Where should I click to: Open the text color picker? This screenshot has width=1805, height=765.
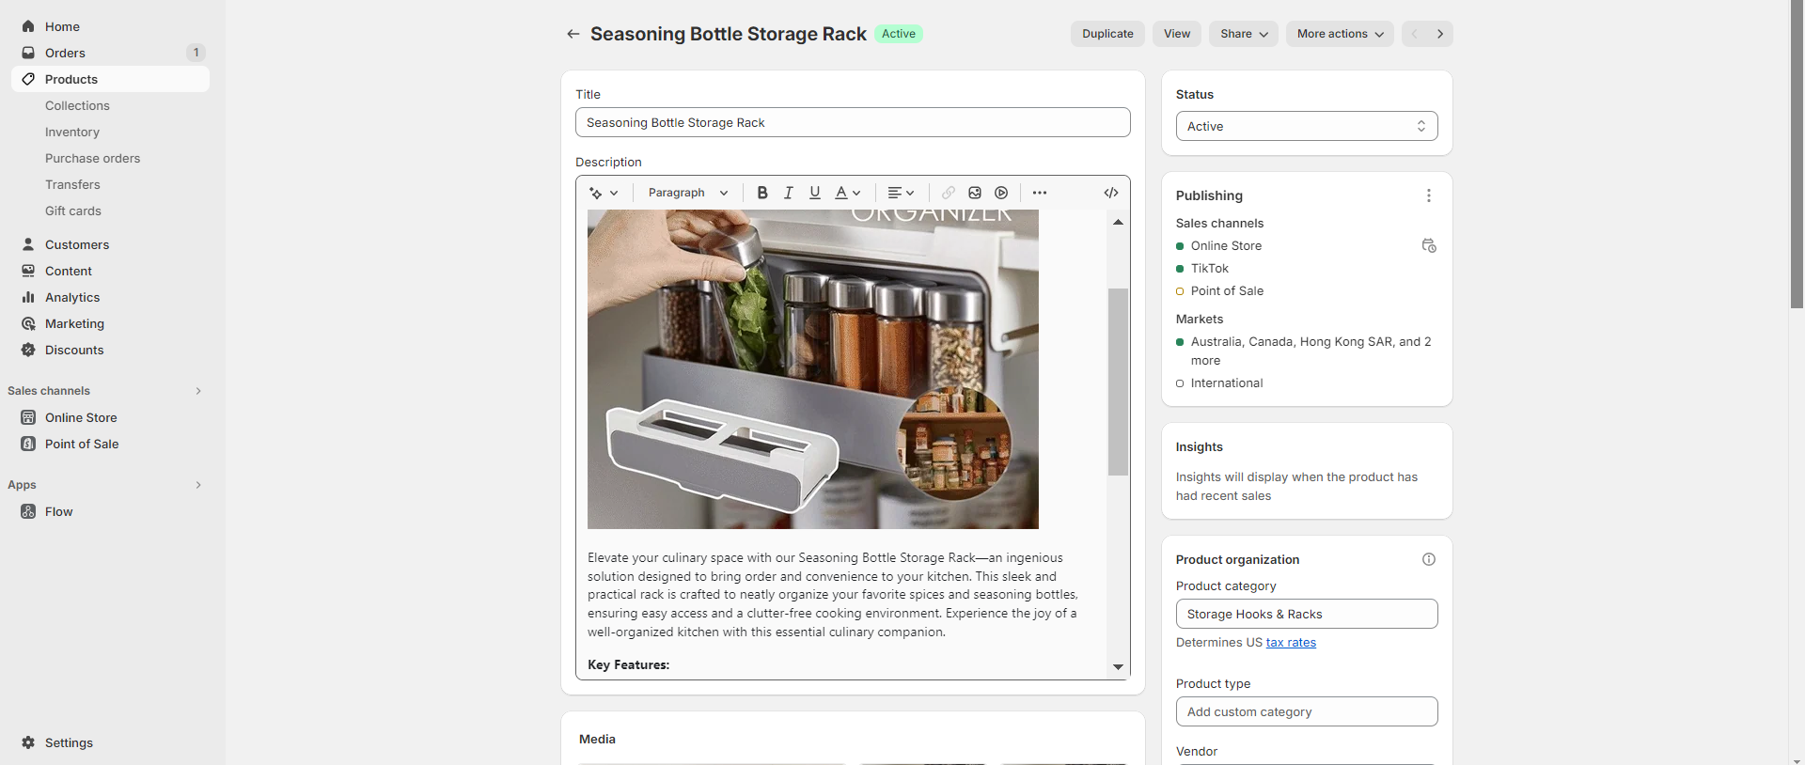point(848,193)
